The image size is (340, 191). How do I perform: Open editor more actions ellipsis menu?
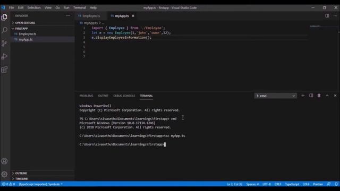pos(335,16)
